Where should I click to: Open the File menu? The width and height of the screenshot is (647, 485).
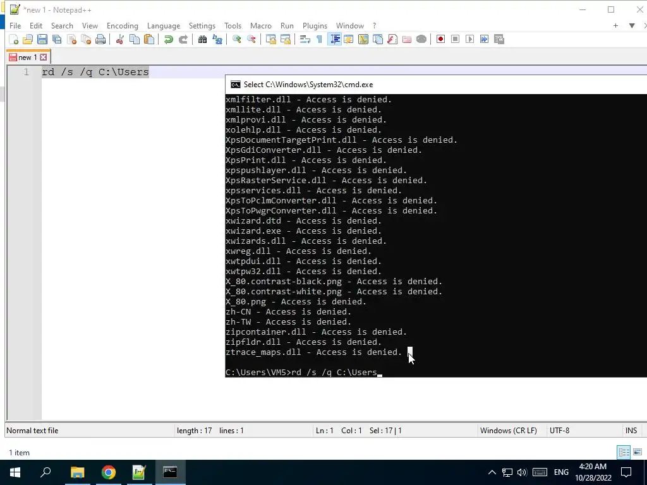15,25
